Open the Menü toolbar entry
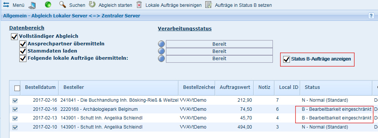 19,5
